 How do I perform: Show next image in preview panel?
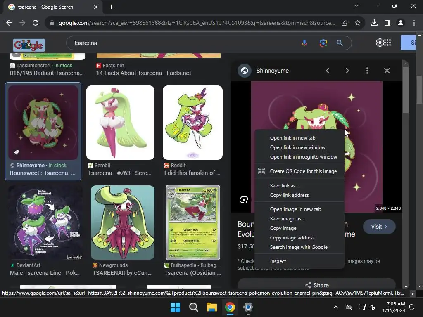tap(347, 71)
